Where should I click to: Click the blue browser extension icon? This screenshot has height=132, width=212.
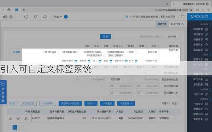(17, 10)
